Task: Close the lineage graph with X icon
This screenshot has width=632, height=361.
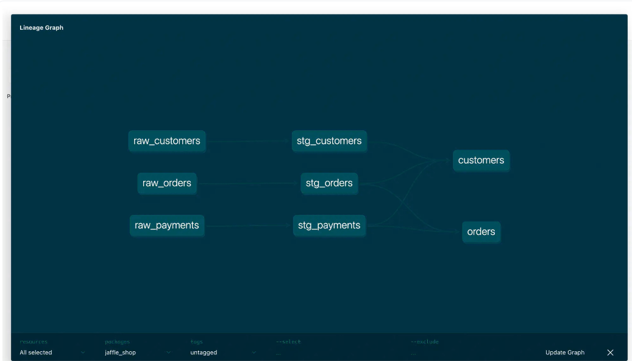Action: coord(610,352)
